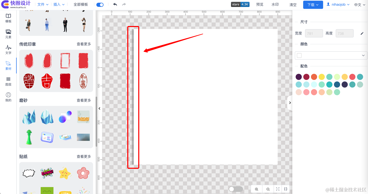
Task: Toggle the blue switch in the top toolbar
Action: 100,5
